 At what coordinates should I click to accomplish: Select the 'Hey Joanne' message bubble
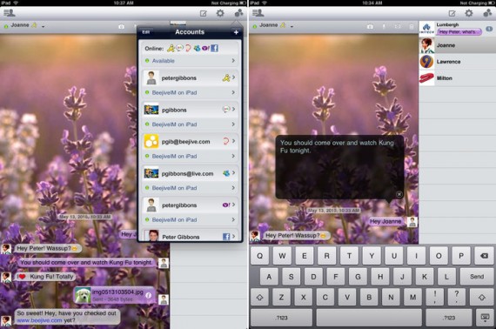385,221
